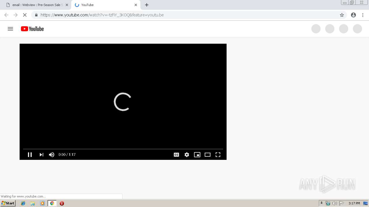
Task: Open Windows Explorer folder from taskbar
Action: pyautogui.click(x=33, y=203)
